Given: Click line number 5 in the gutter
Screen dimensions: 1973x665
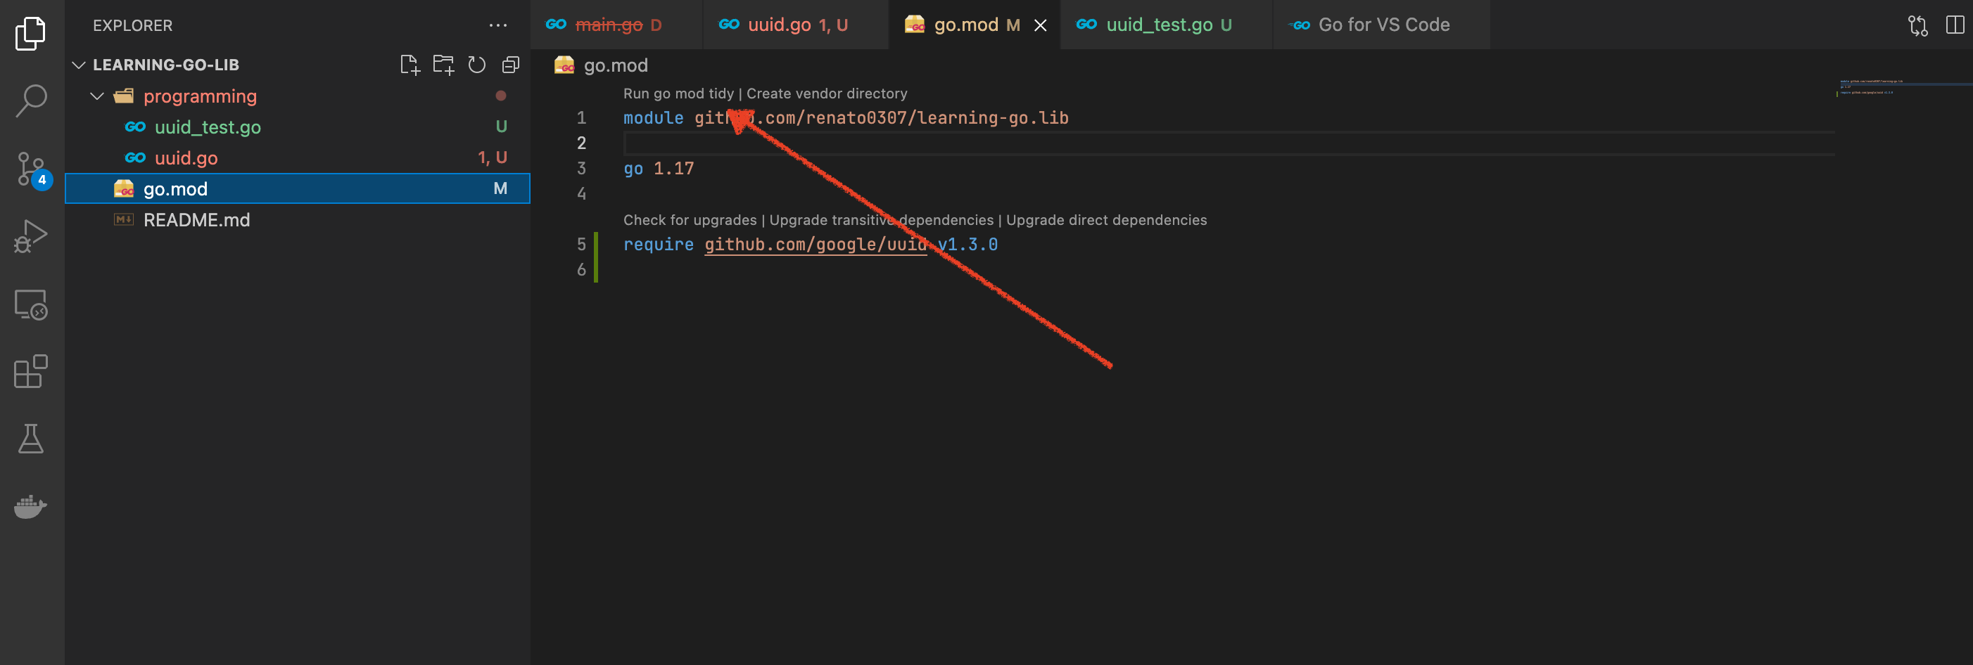Looking at the screenshot, I should pos(581,245).
